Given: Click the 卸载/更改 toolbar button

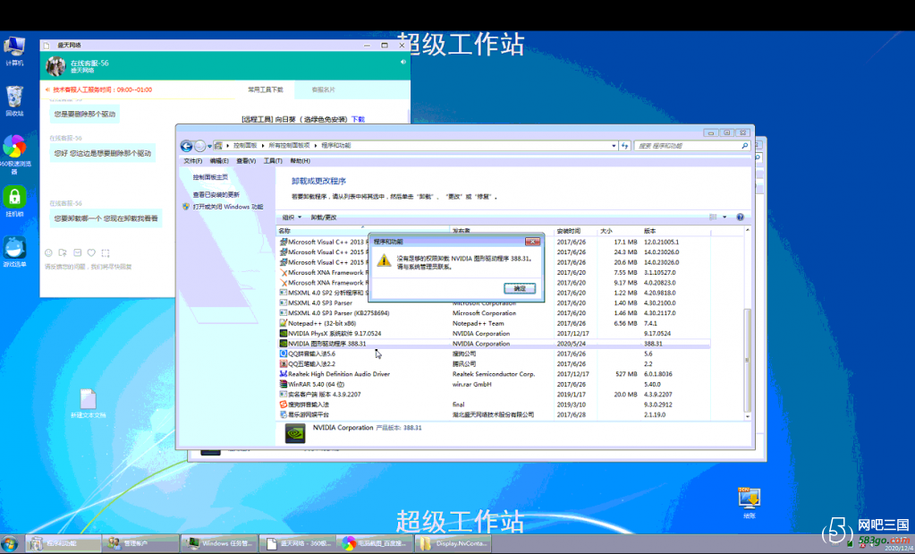Looking at the screenshot, I should [x=324, y=217].
